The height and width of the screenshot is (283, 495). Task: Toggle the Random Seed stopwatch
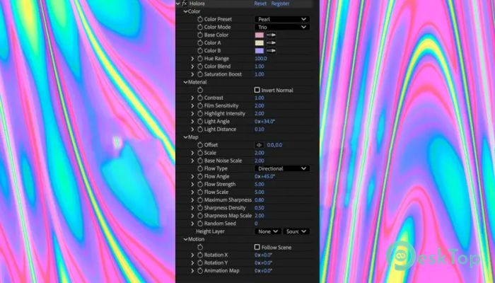click(200, 224)
